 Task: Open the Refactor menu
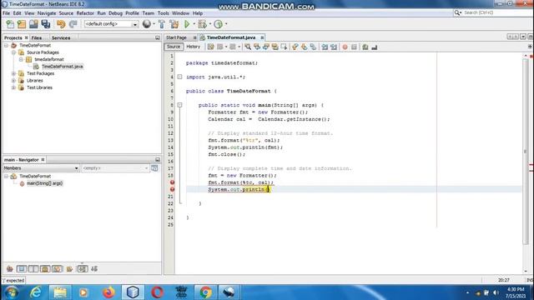(85, 13)
